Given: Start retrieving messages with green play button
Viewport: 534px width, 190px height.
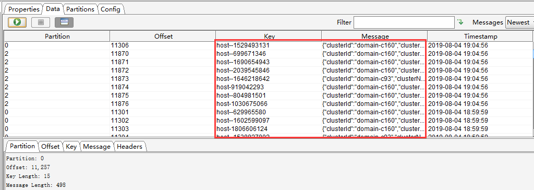Looking at the screenshot, I should [17, 22].
